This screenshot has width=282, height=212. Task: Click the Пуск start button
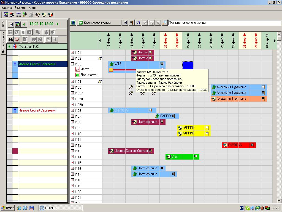coord(7,208)
